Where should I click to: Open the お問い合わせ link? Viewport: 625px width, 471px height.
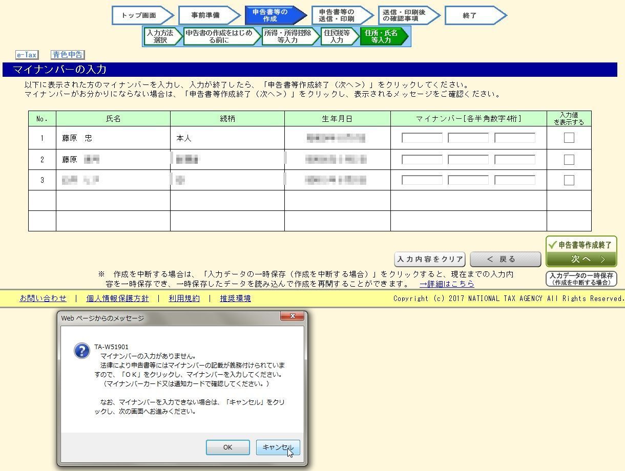43,298
